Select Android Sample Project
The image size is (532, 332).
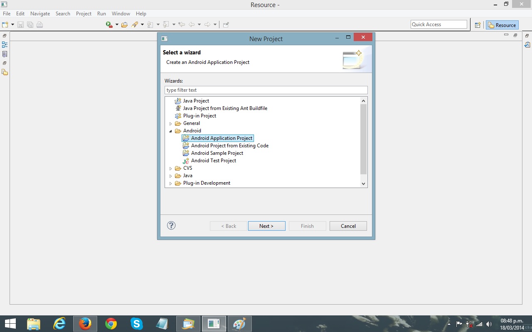[x=217, y=153]
